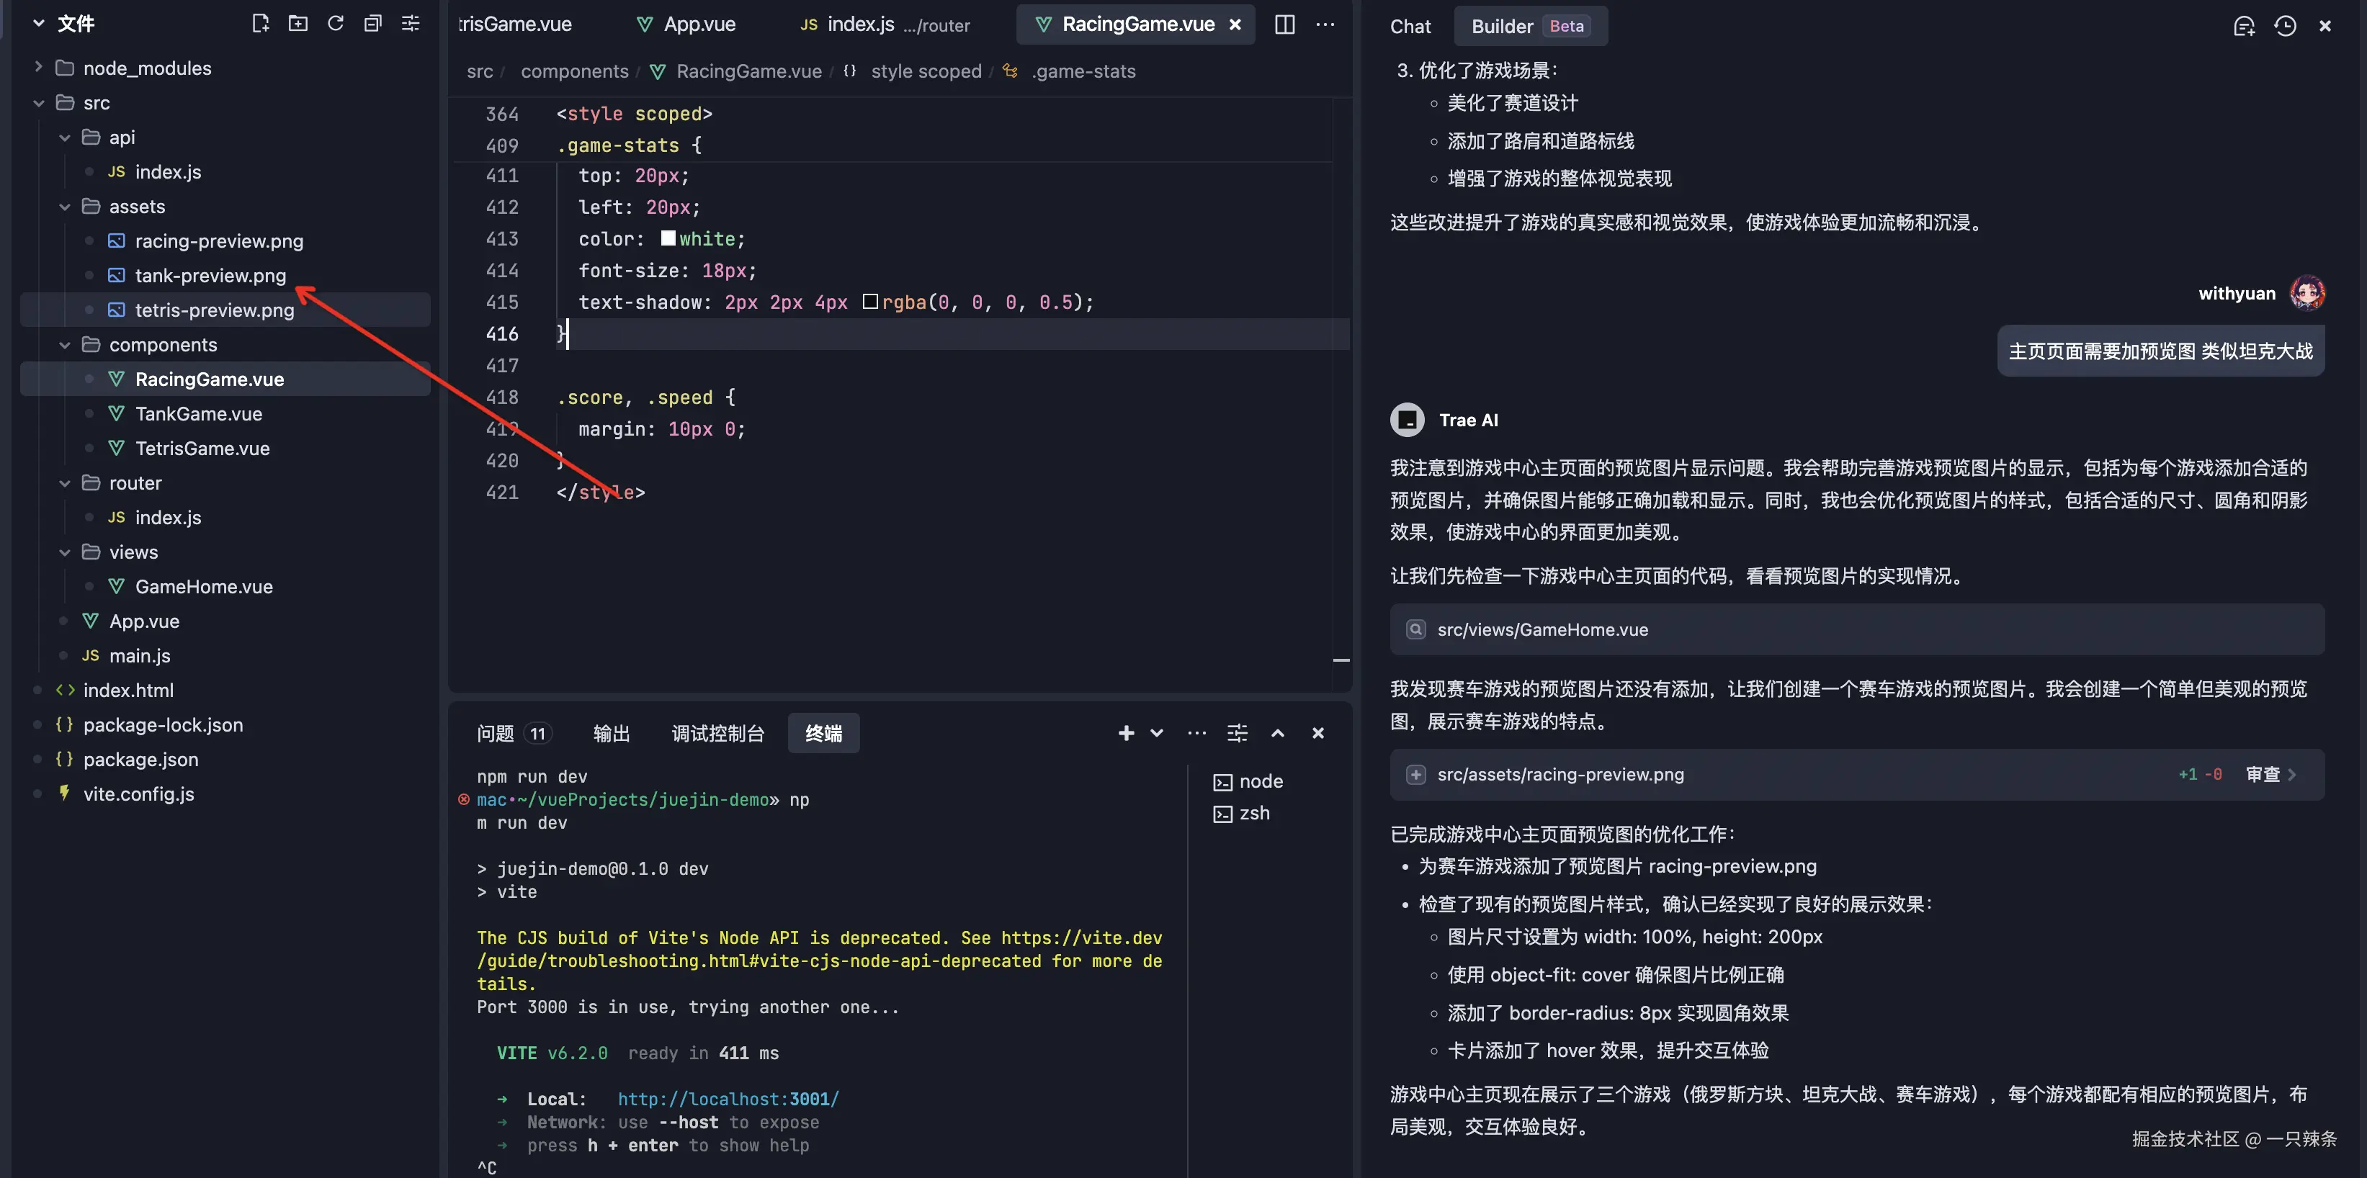Screen dimensions: 2367x1178
Task: Click the new folder icon in explorer header
Action: tap(297, 23)
